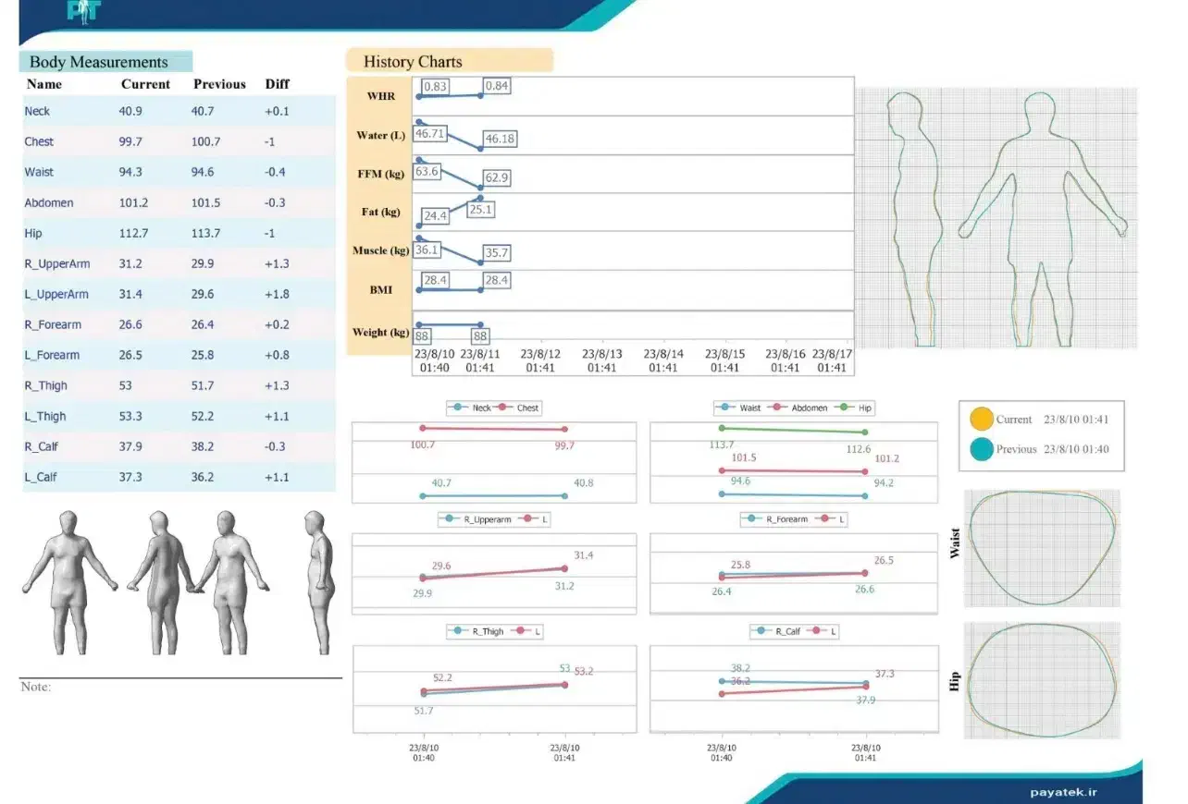Click the R_Thigh legend marker
The image size is (1188, 804).
click(x=460, y=631)
